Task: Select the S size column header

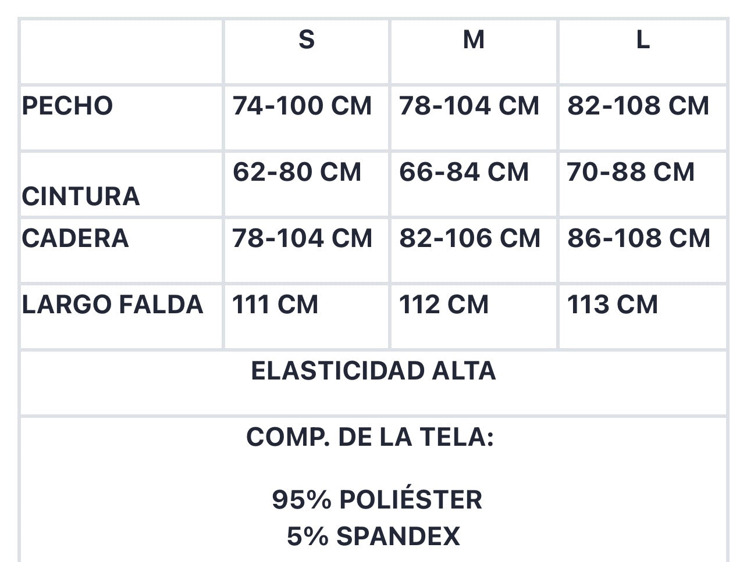Action: [307, 52]
